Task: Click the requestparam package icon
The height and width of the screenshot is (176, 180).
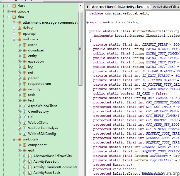Action: (x=25, y=84)
